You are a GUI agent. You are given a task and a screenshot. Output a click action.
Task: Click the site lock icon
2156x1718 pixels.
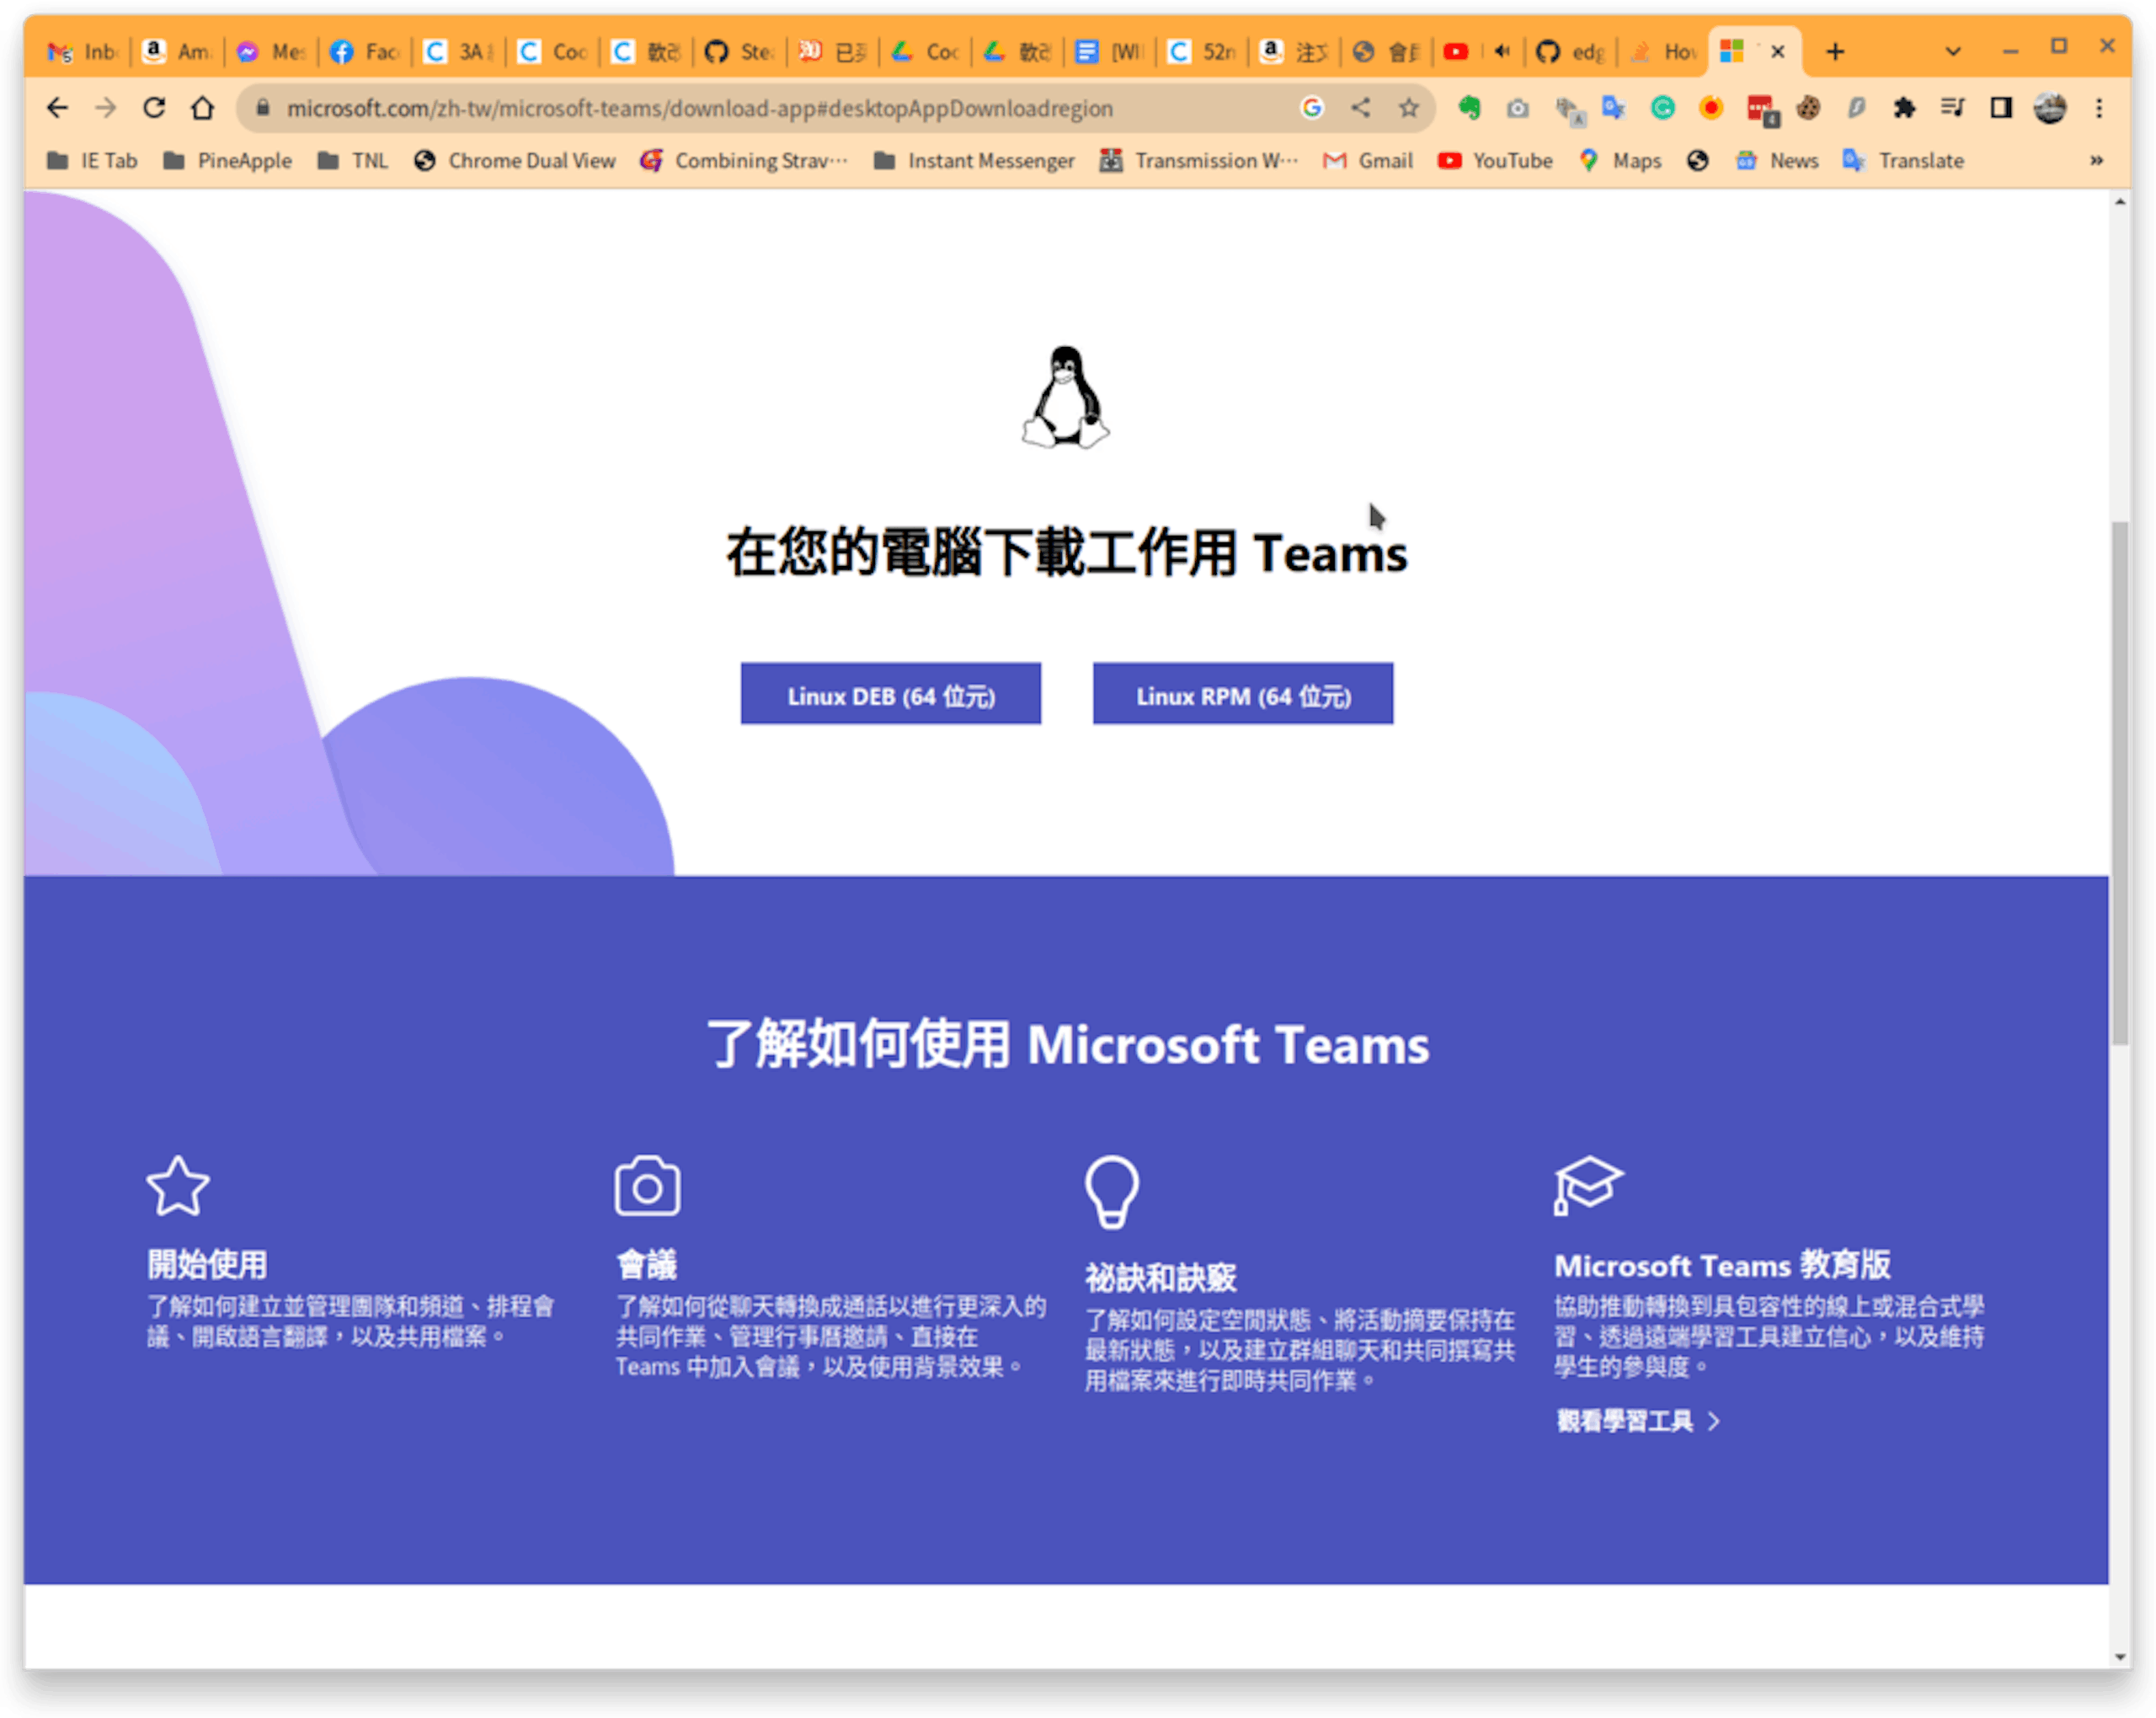pos(263,108)
